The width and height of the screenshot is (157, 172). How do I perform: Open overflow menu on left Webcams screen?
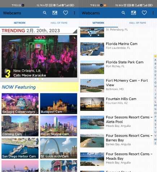[74, 13]
